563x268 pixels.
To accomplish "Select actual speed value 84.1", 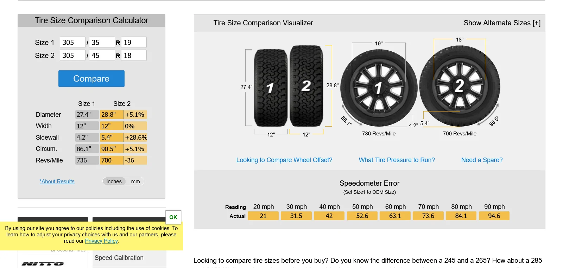I will click(461, 216).
